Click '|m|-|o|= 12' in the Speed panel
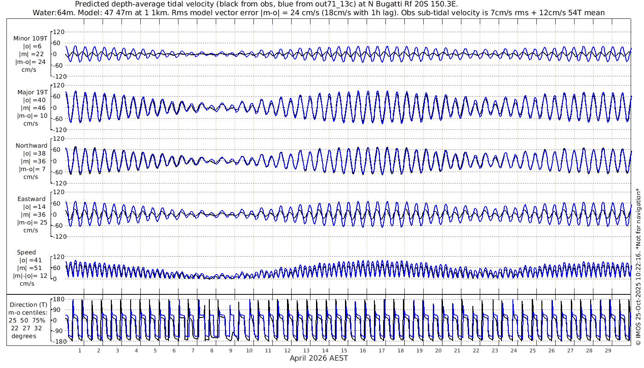644x368 pixels. 31,276
